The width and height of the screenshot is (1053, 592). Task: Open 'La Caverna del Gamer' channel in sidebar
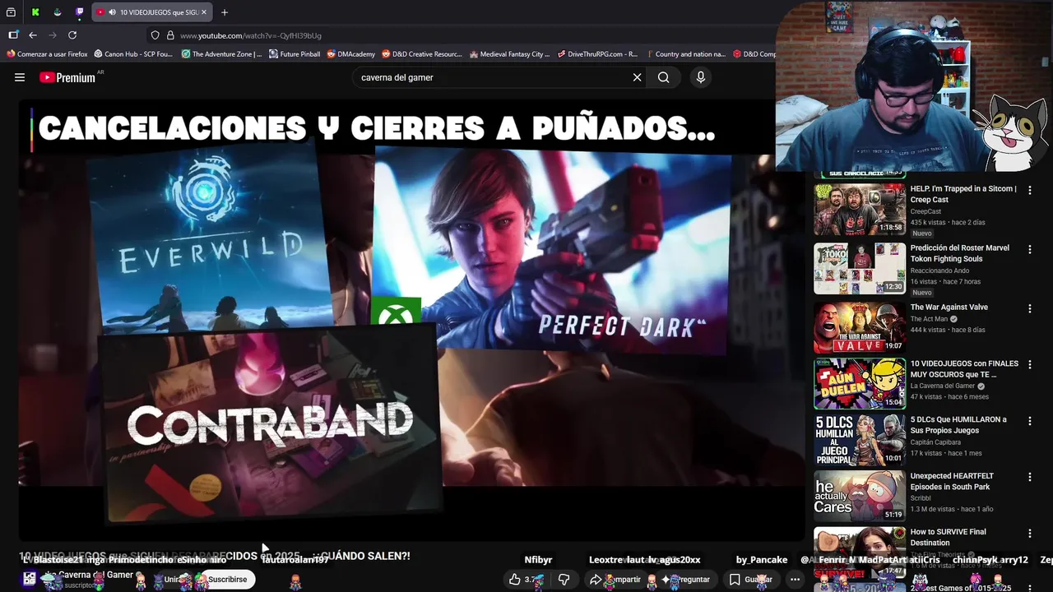[943, 386]
